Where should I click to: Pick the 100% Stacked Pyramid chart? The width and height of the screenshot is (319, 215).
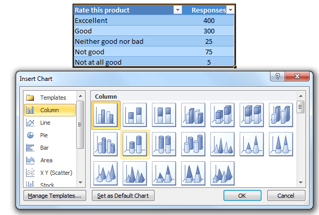point(193,173)
